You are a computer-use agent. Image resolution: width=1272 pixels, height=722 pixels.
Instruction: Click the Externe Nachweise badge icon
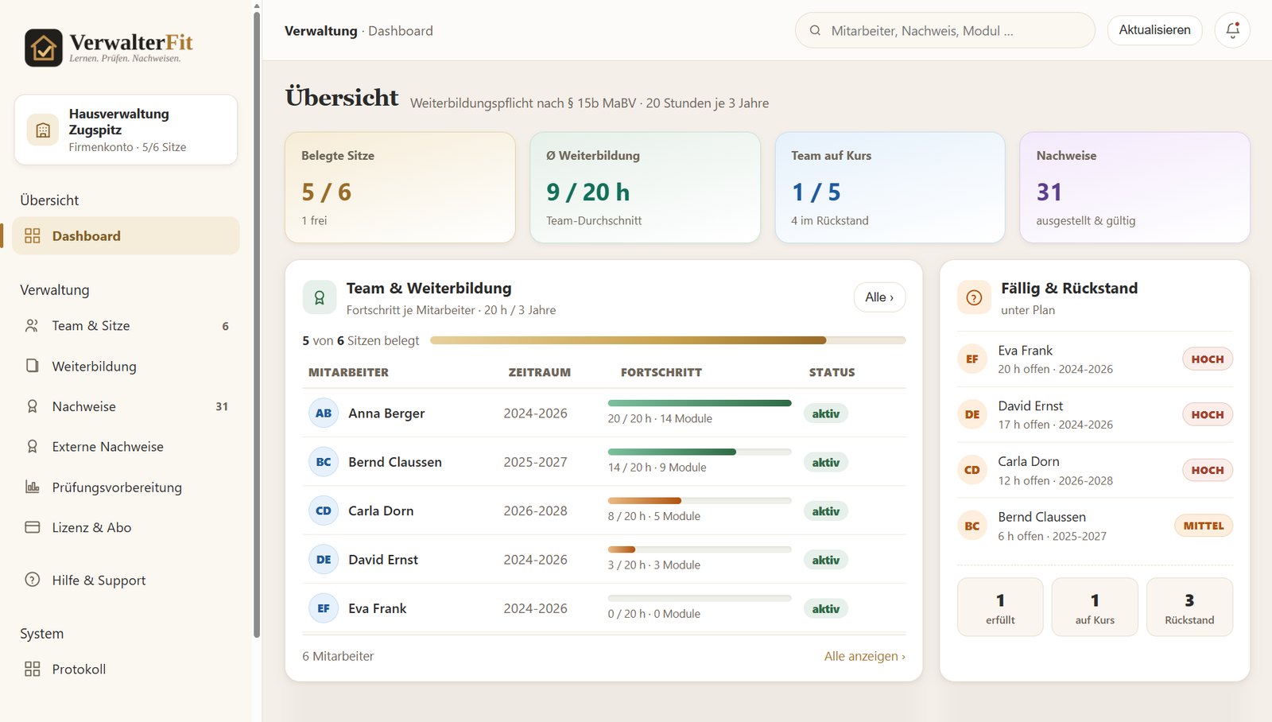[33, 447]
